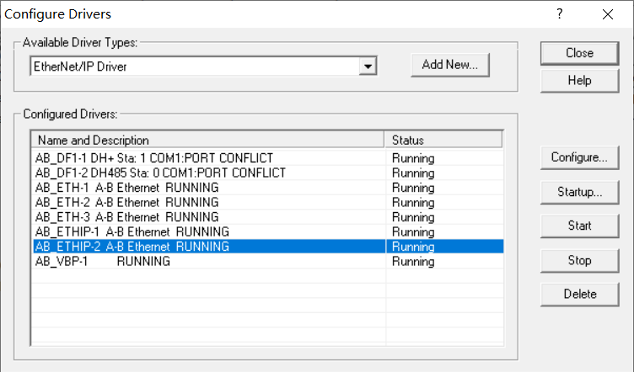
Task: Select the AB_ETHIP-1 driver row
Action: pyautogui.click(x=132, y=231)
